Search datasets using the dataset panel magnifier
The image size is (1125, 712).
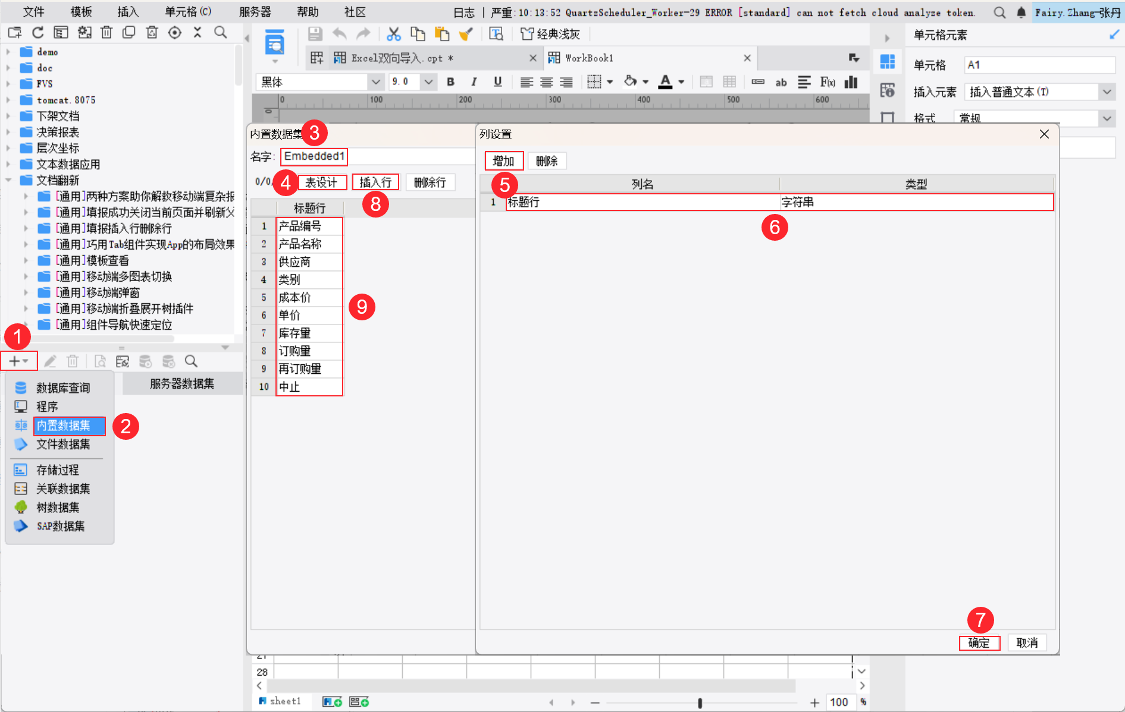pos(191,361)
